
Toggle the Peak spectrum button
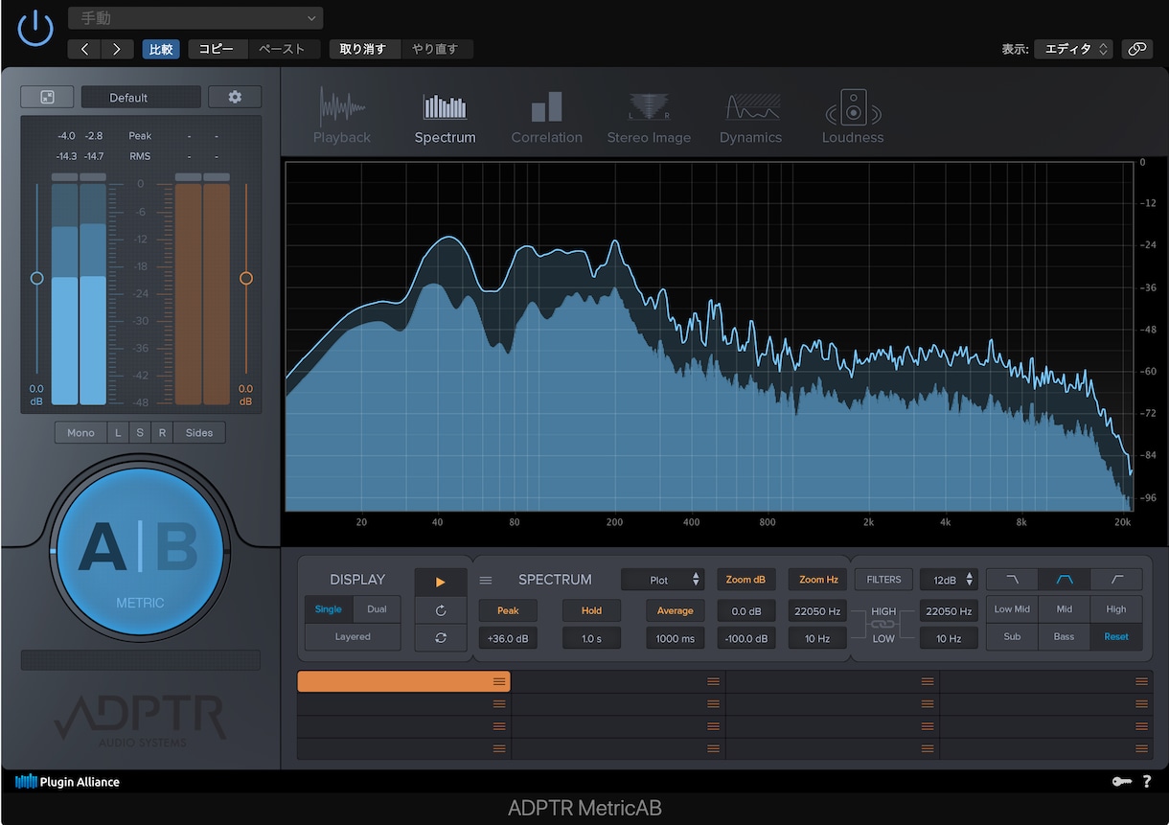pyautogui.click(x=508, y=610)
